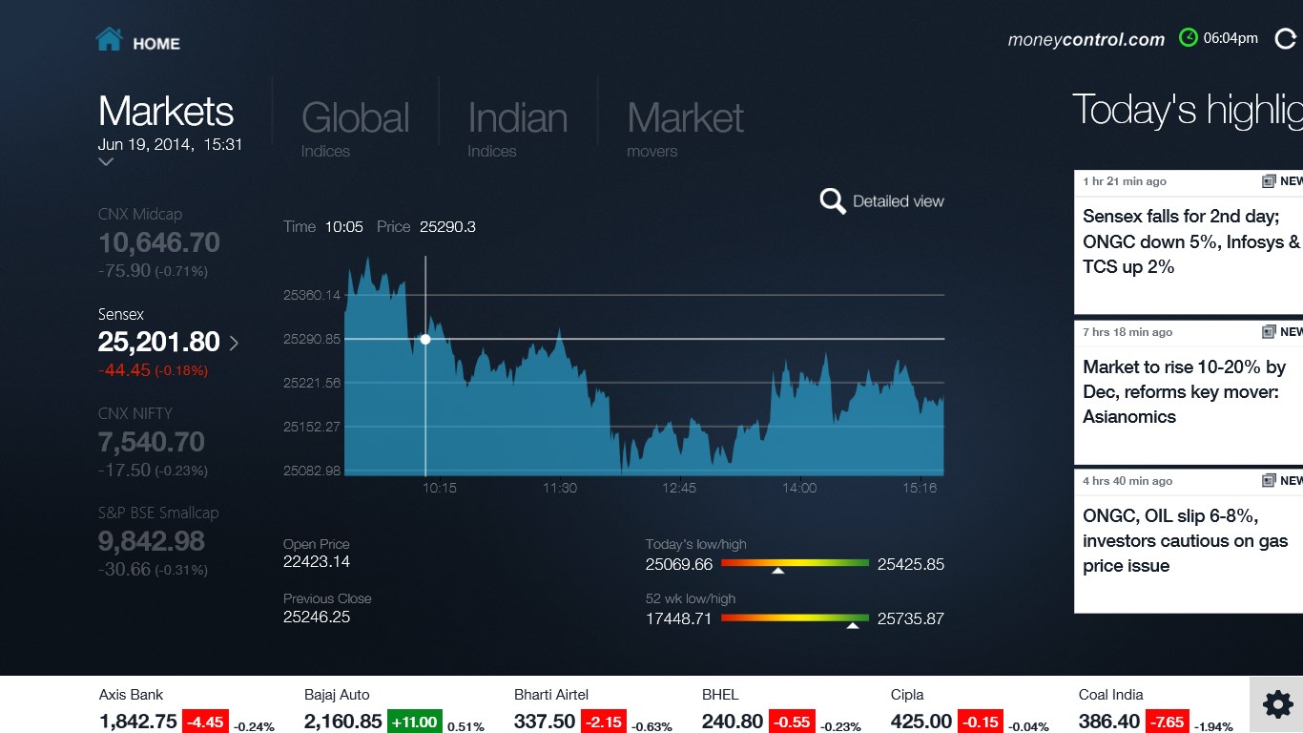Click news icon on ONGC, OIL card
The height and width of the screenshot is (733, 1303).
pos(1269,481)
